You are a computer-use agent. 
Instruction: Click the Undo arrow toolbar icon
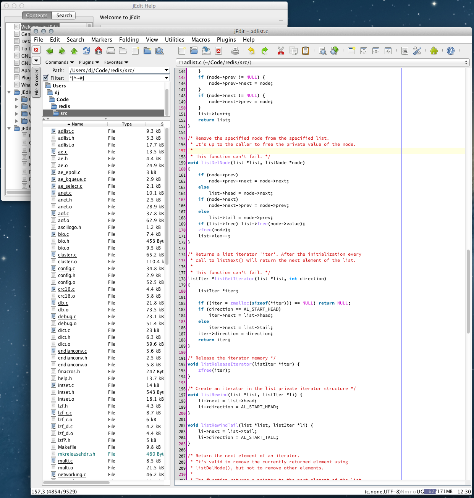pos(251,51)
